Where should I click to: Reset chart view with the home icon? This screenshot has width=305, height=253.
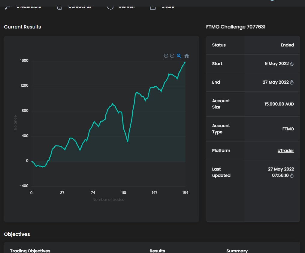[186, 56]
